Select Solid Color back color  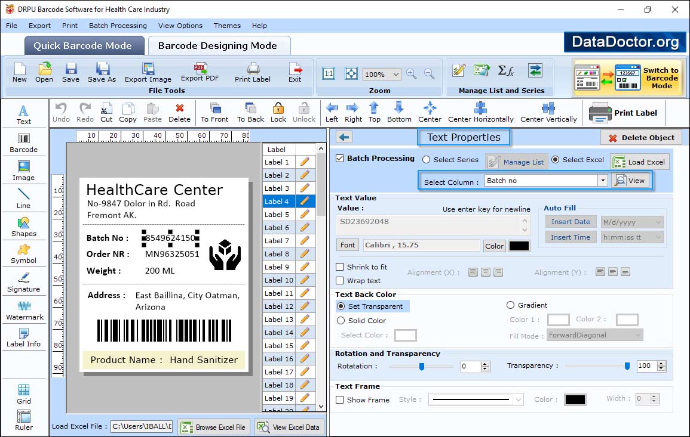(341, 321)
